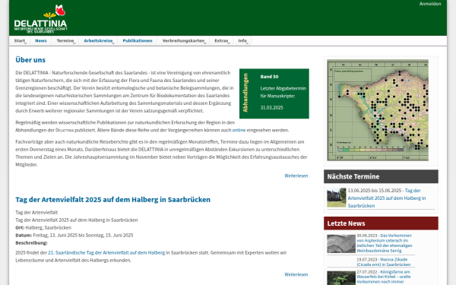Click Weiterlesen under Über uns
The image size is (456, 285).
pos(296,176)
